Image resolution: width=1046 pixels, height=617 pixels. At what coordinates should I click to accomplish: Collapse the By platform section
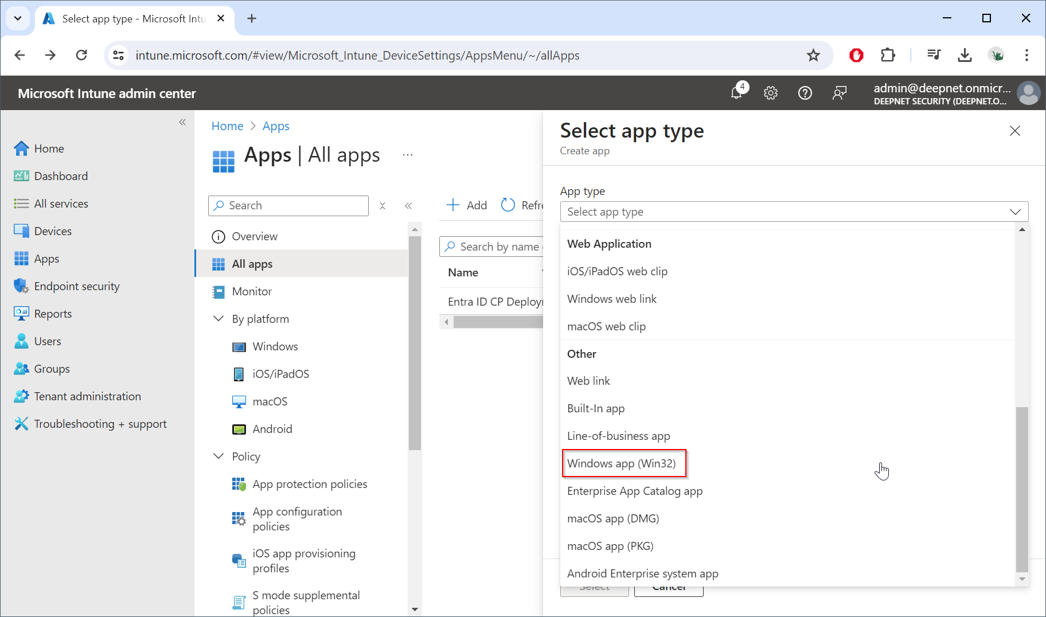click(218, 319)
